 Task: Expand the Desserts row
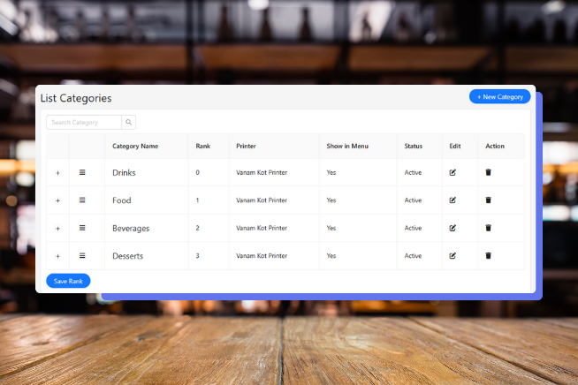point(57,256)
